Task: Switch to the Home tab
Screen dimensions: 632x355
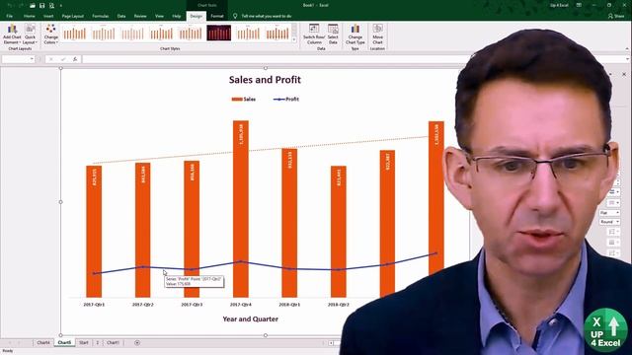Action: (x=29, y=16)
